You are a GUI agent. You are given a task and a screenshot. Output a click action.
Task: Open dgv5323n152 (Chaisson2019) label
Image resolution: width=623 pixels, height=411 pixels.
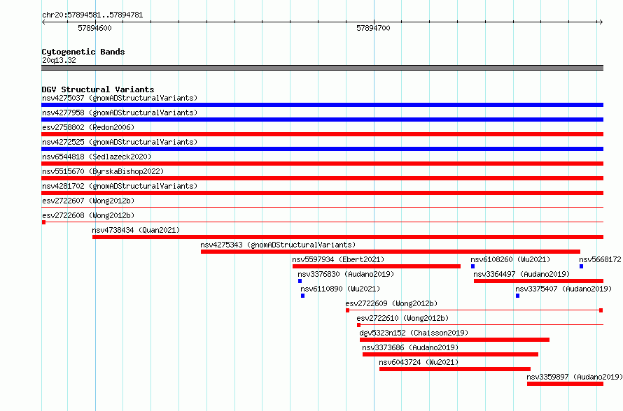pyautogui.click(x=414, y=333)
